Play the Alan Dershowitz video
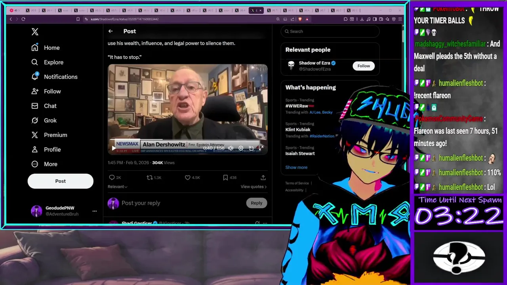The height and width of the screenshot is (285, 507). click(114, 148)
